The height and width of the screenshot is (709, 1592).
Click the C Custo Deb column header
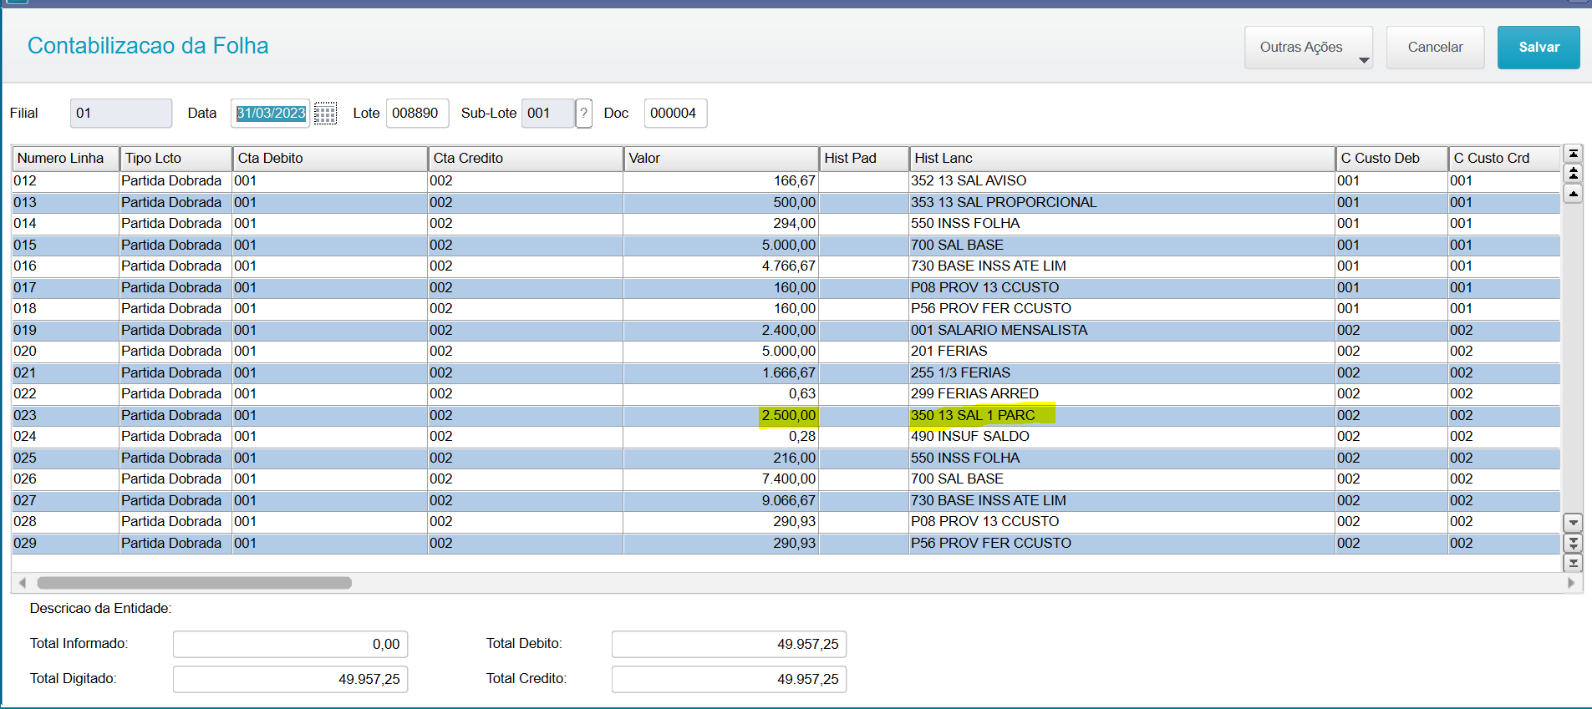[x=1391, y=159]
